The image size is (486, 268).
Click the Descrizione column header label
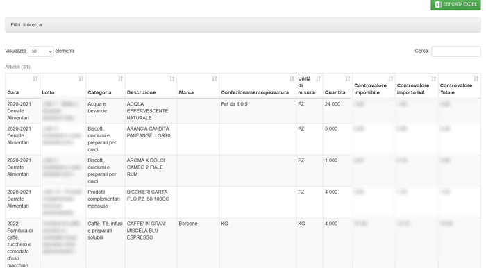pos(142,92)
